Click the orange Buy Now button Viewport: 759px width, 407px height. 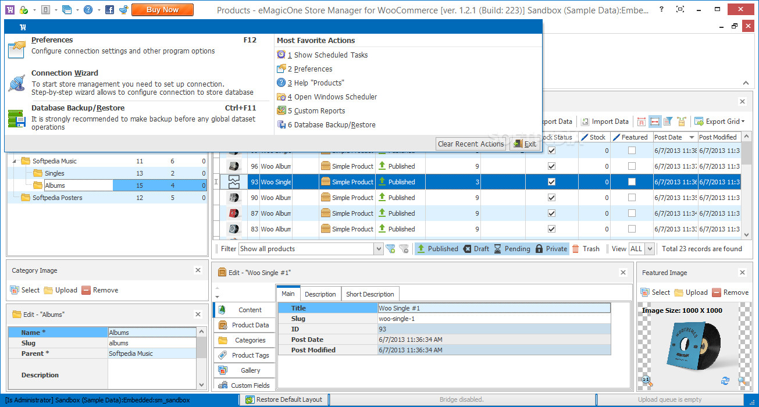tap(162, 9)
